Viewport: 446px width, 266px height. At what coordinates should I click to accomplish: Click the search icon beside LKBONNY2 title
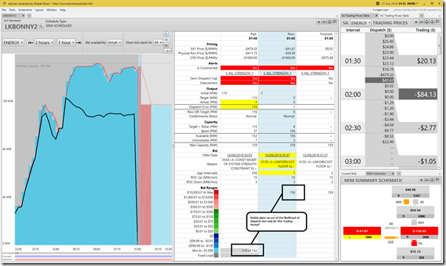coord(41,27)
